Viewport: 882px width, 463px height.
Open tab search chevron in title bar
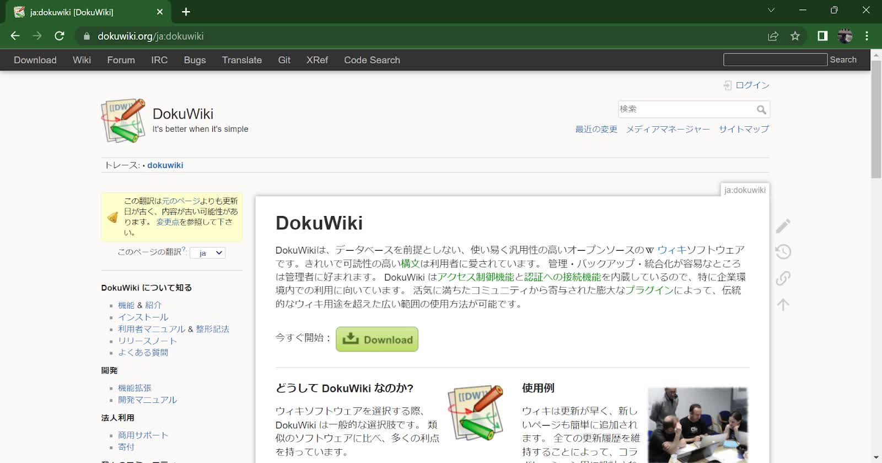pos(771,10)
